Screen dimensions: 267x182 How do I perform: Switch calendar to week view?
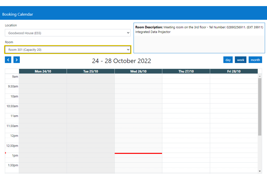click(241, 60)
